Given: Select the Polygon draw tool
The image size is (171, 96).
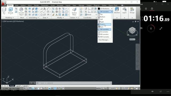Looking at the screenshot, I should click(42, 15).
